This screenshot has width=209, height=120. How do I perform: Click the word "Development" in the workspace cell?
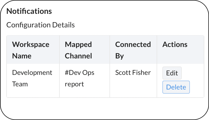[32, 73]
